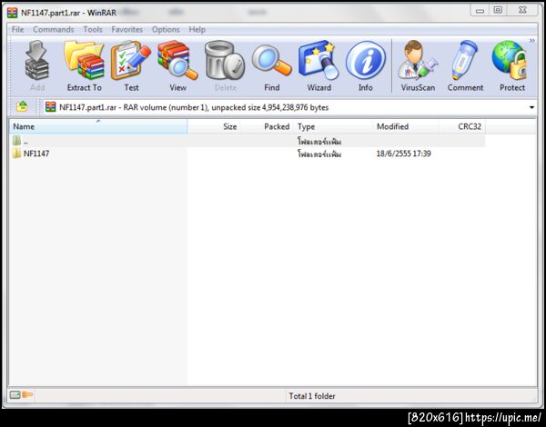
Task: Select the parent ".." folder row
Action: (247, 141)
